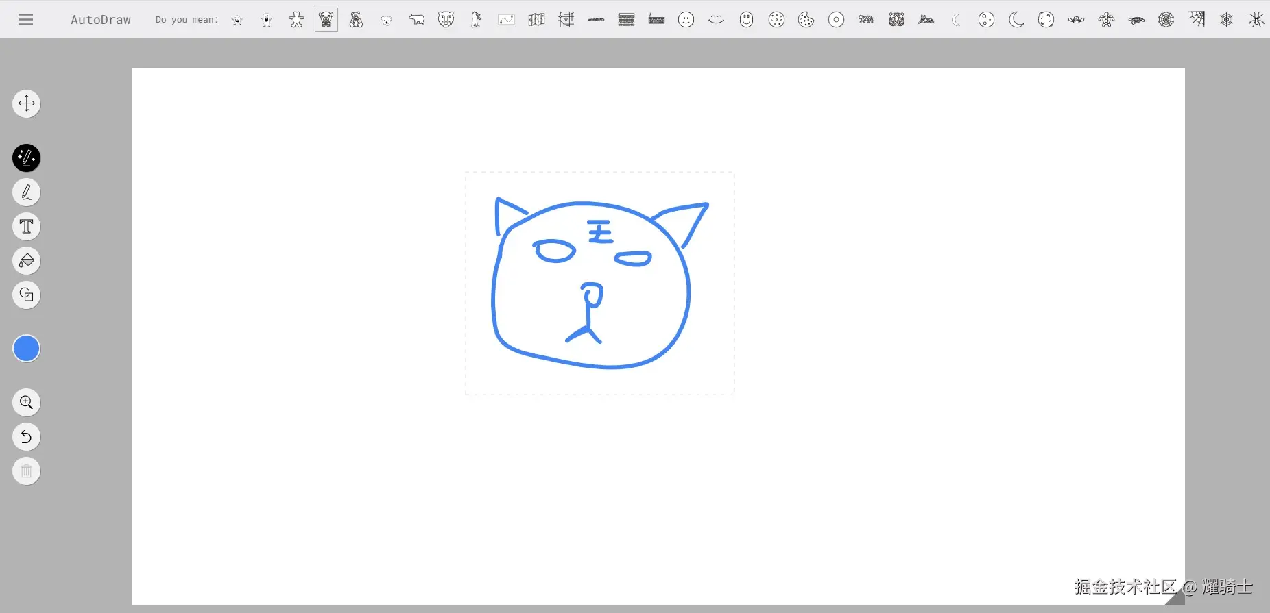Undo the last stroke
Image resolution: width=1270 pixels, height=613 pixels.
click(x=27, y=437)
